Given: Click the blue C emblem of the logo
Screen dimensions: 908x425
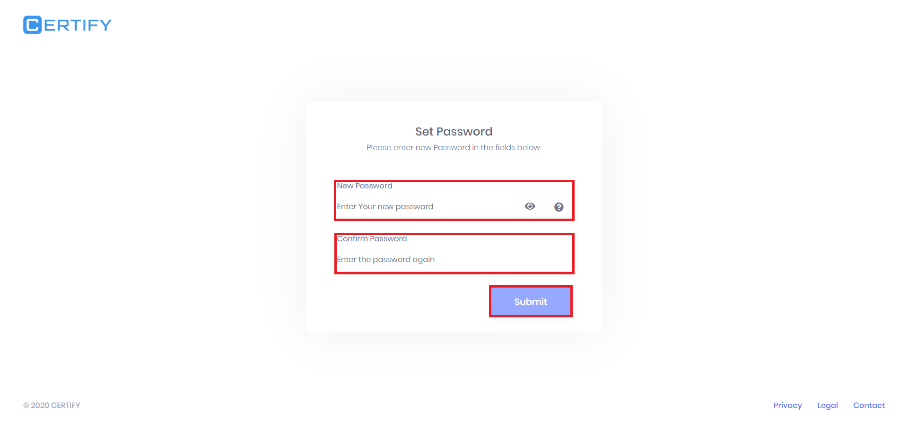Looking at the screenshot, I should click(32, 25).
